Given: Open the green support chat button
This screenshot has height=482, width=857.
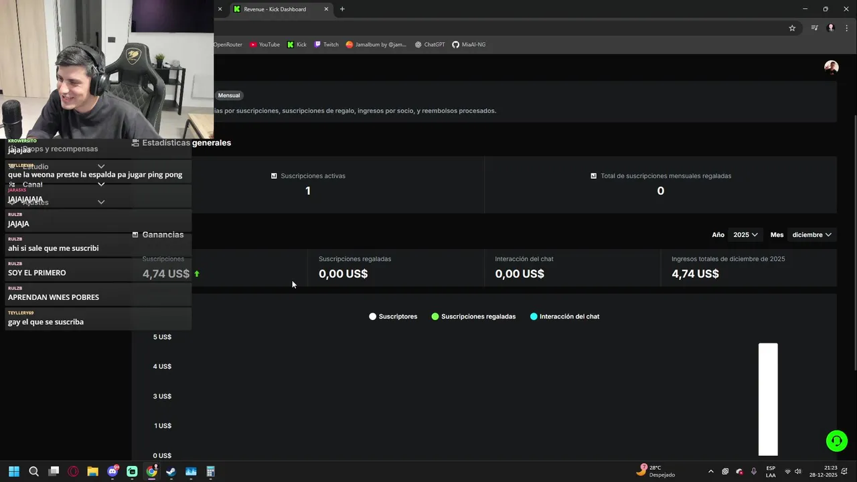Looking at the screenshot, I should point(836,440).
